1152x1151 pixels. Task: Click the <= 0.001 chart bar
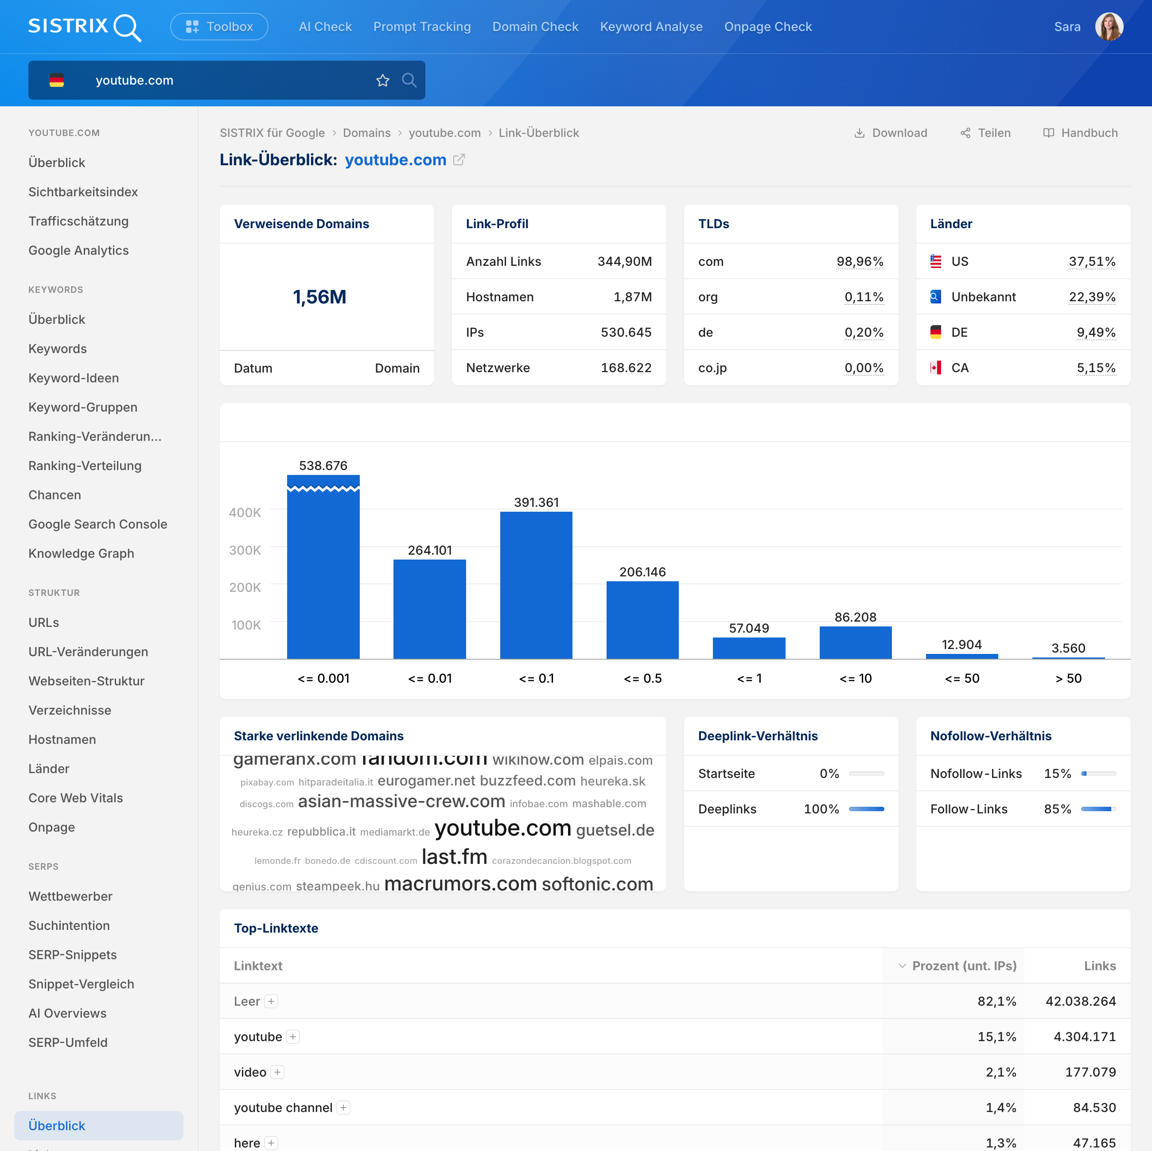coord(323,566)
